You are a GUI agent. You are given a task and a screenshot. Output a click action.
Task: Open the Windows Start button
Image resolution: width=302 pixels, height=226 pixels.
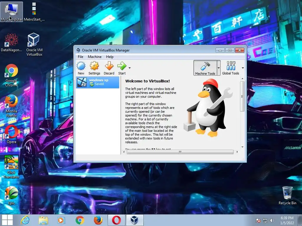(7, 220)
